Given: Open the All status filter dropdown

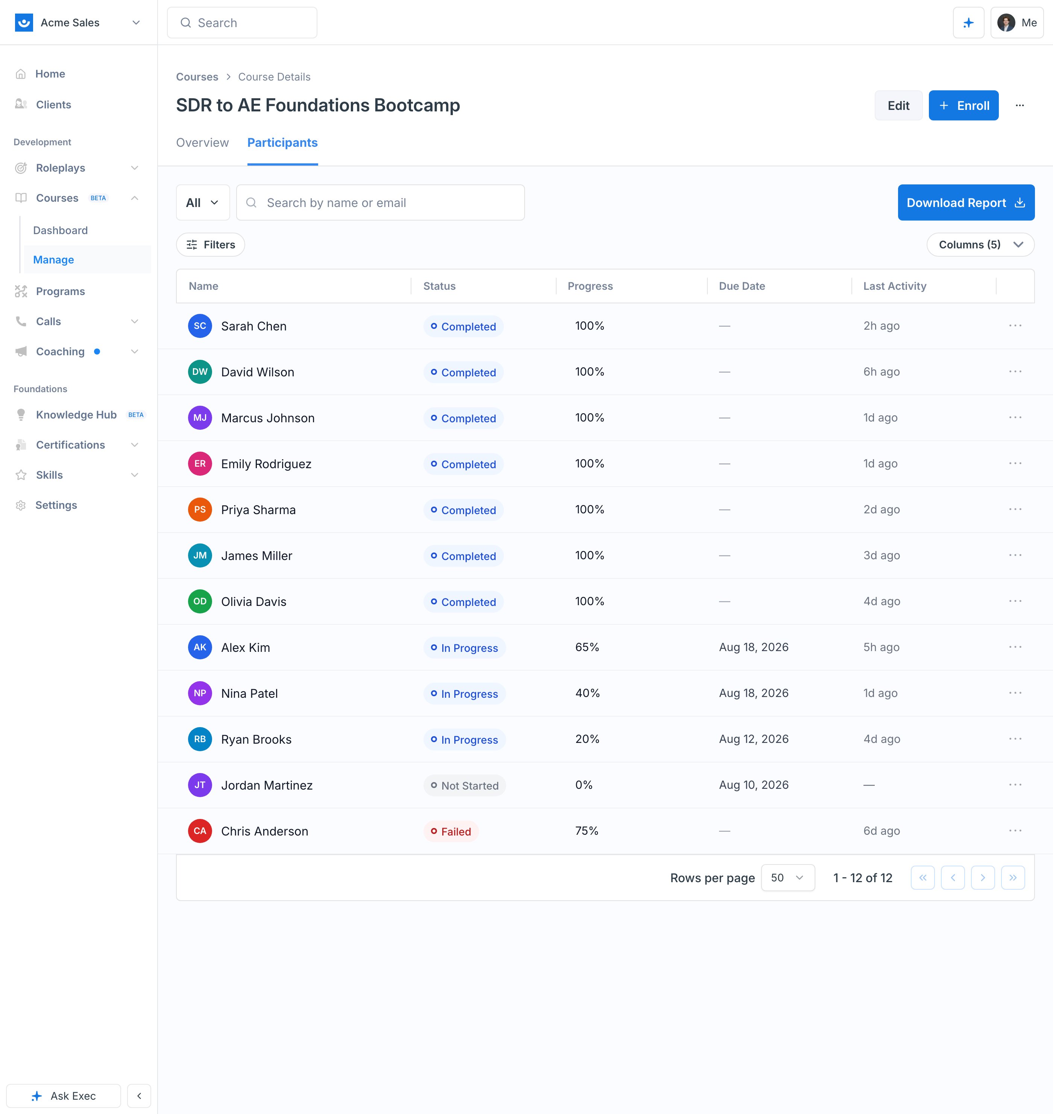Looking at the screenshot, I should [x=203, y=203].
